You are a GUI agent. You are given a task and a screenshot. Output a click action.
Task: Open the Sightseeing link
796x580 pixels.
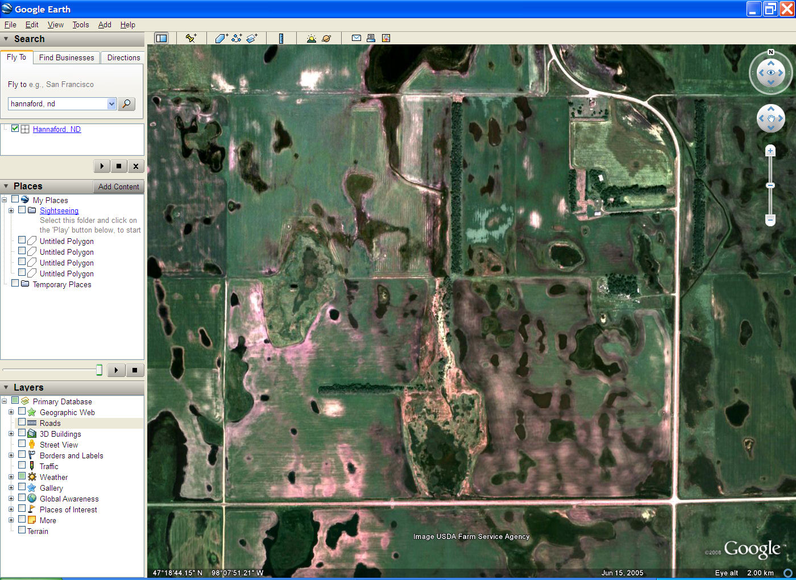(x=59, y=210)
